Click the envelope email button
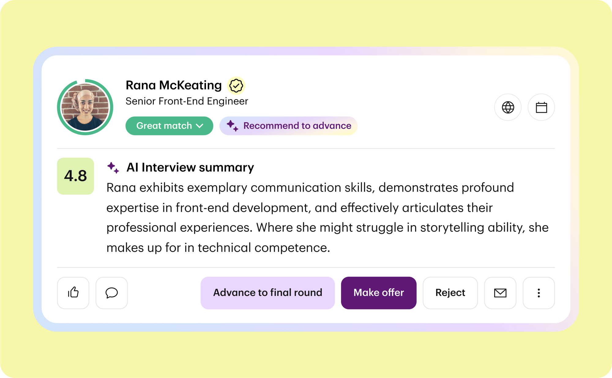This screenshot has height=378, width=612. pos(500,293)
